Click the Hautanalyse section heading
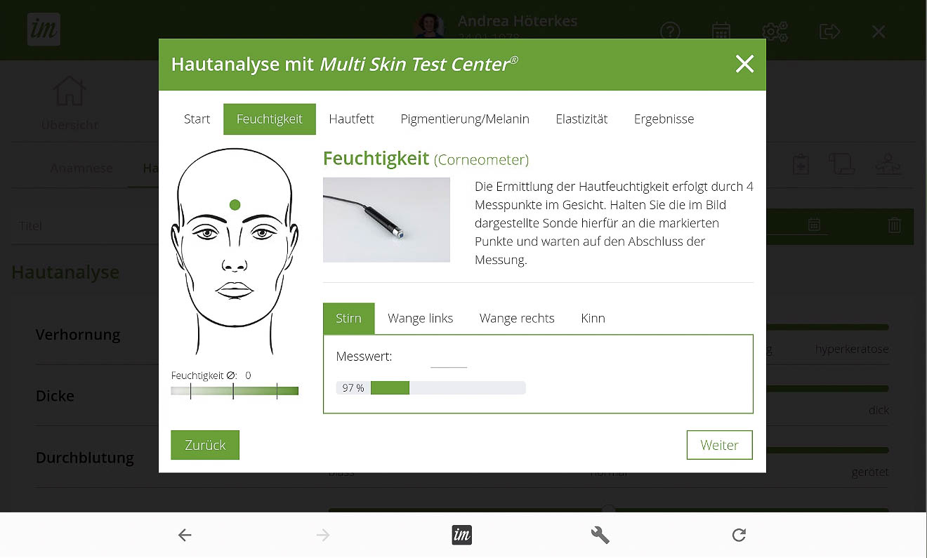 65,272
